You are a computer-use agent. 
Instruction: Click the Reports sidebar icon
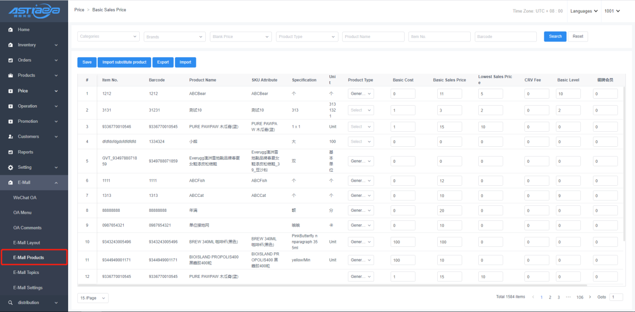[x=11, y=152]
